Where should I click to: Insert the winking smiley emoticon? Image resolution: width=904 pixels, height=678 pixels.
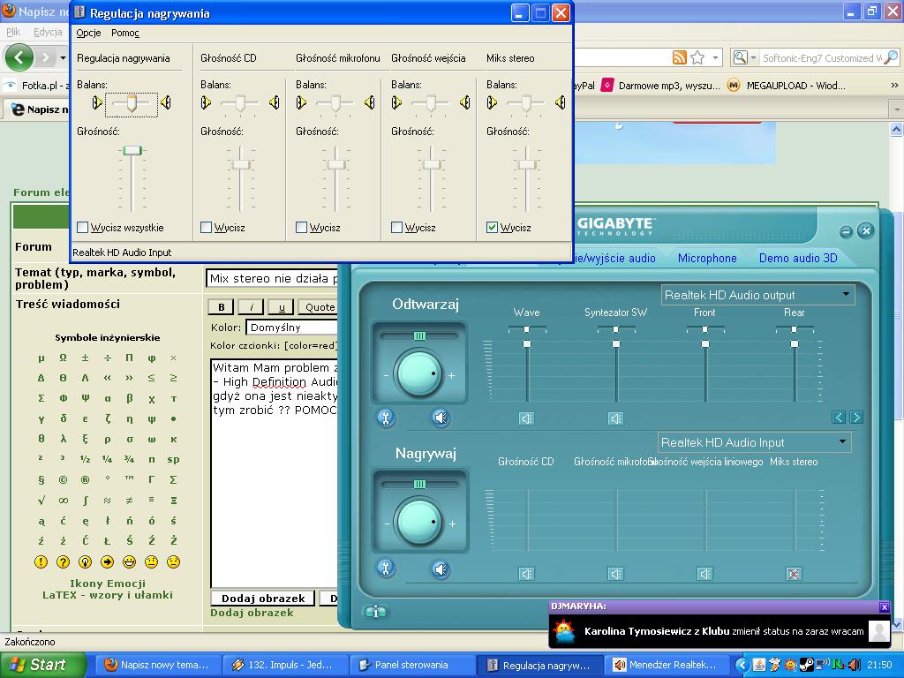tap(172, 561)
